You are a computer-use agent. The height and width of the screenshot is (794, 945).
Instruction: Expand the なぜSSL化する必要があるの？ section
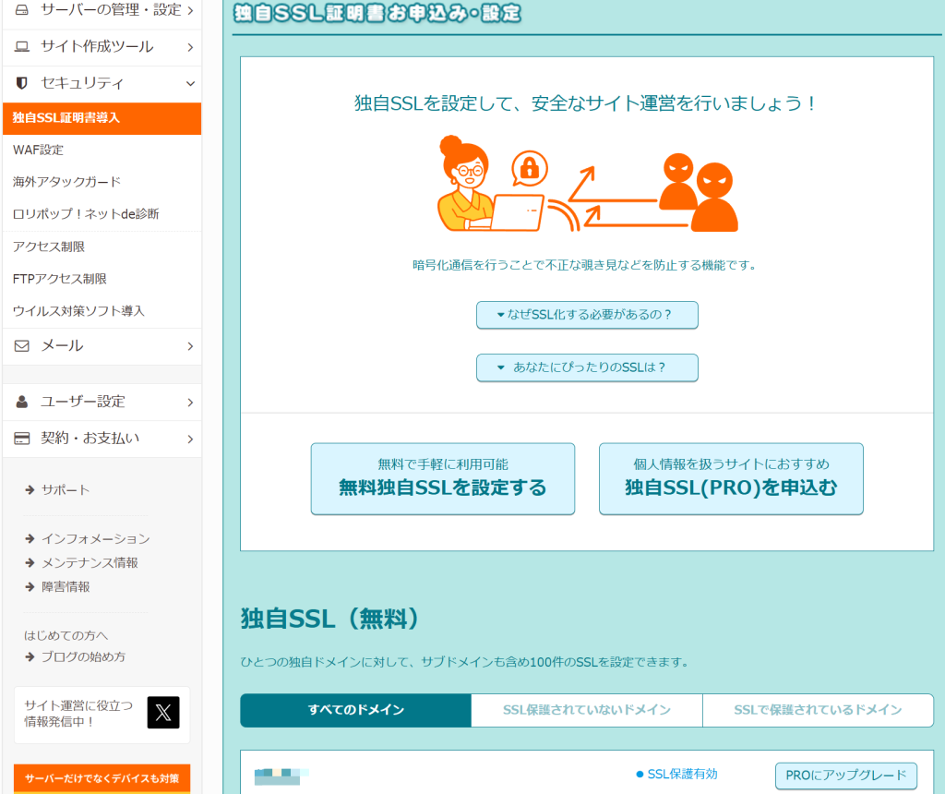587,315
